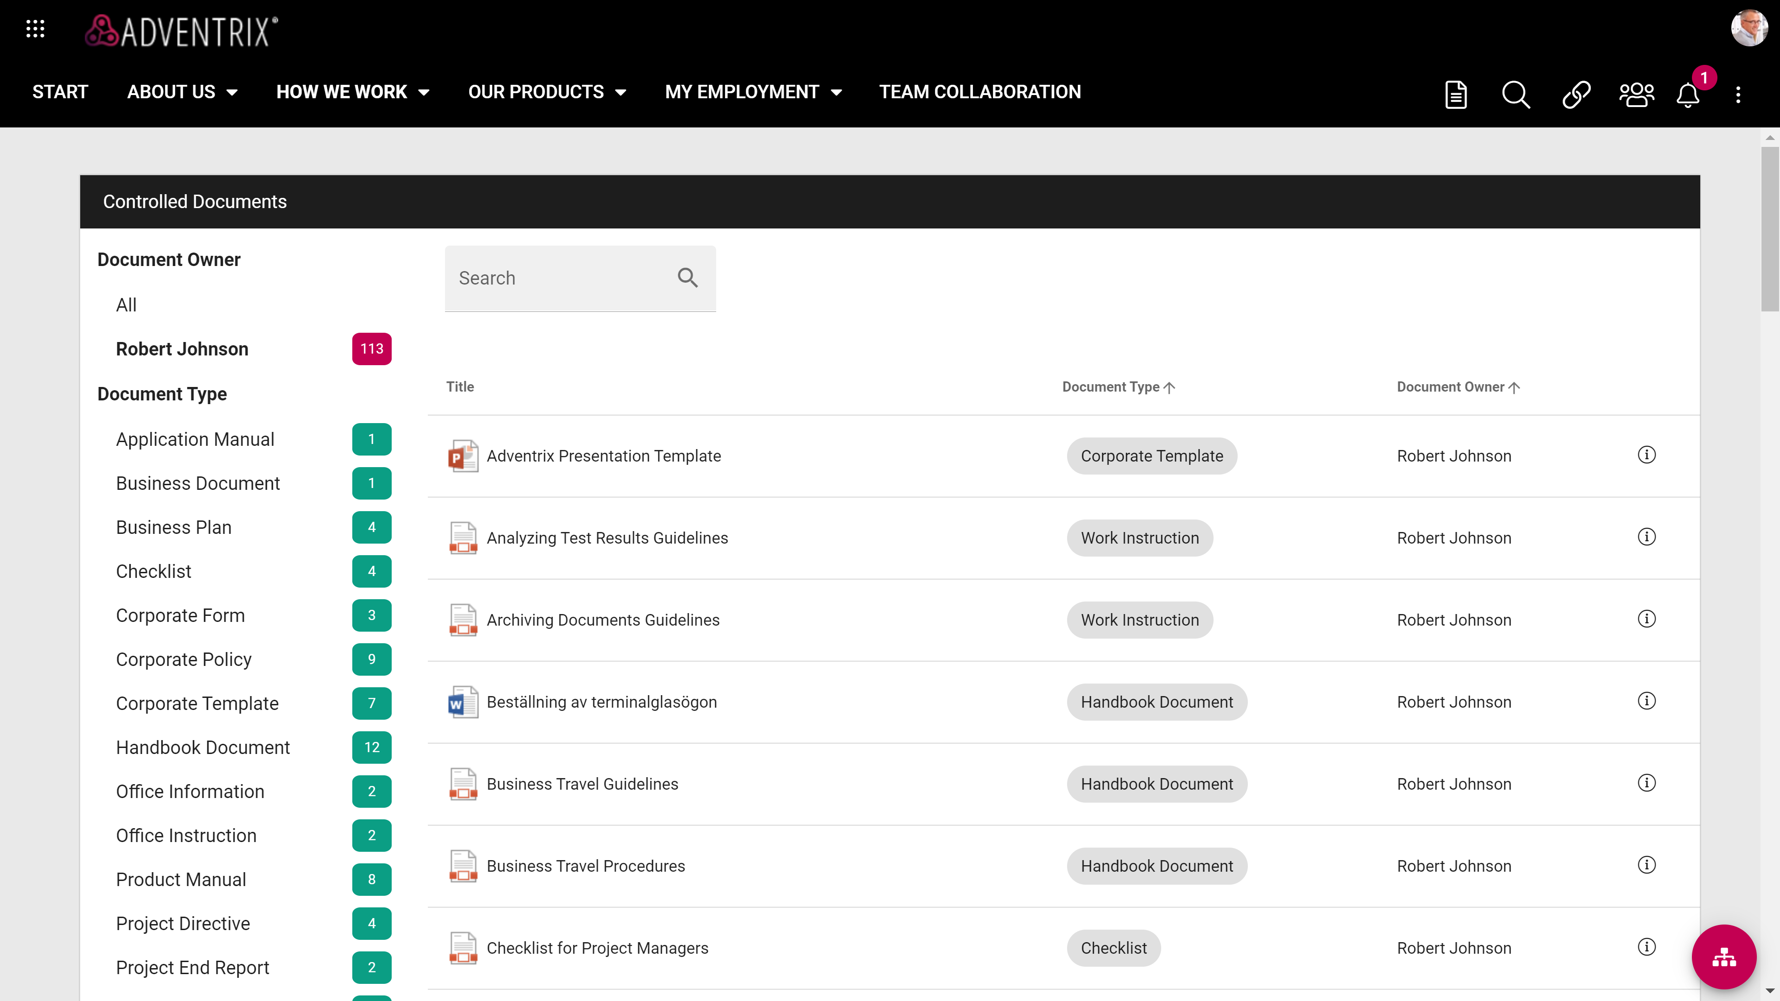Click the documents icon in header
The height and width of the screenshot is (1001, 1780).
[1456, 95]
